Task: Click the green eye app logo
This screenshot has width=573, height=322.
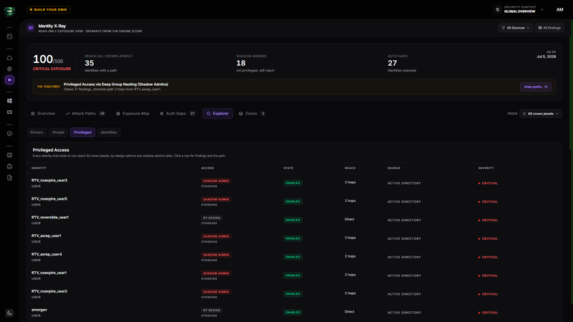Action: 9,11
